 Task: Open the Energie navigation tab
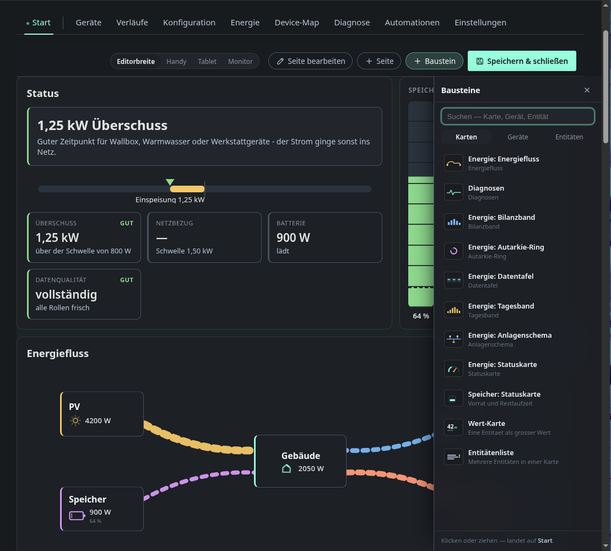pyautogui.click(x=245, y=23)
